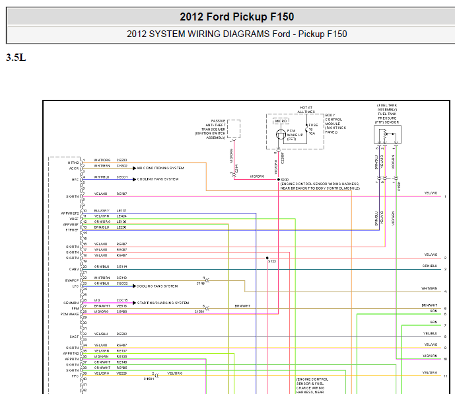Click the PCM WAKE UP FET transistor symbol

[281, 135]
